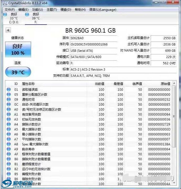
Task: Click status icon for 有效备用块数 row
Action: pos(9,114)
